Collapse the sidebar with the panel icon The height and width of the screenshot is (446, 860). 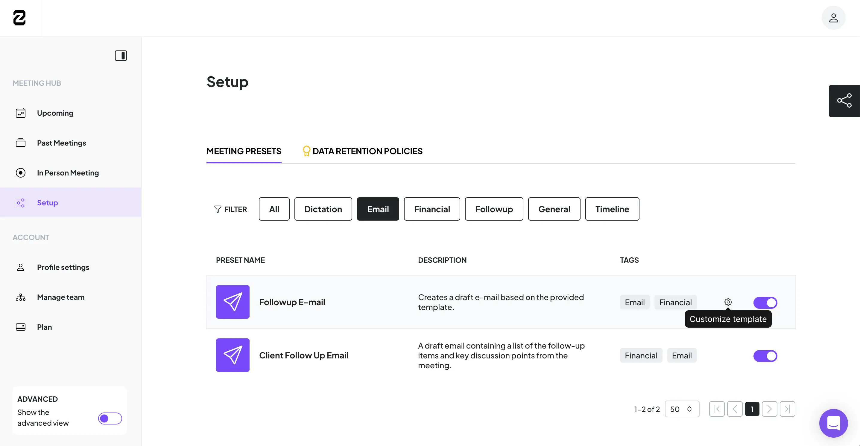121,55
